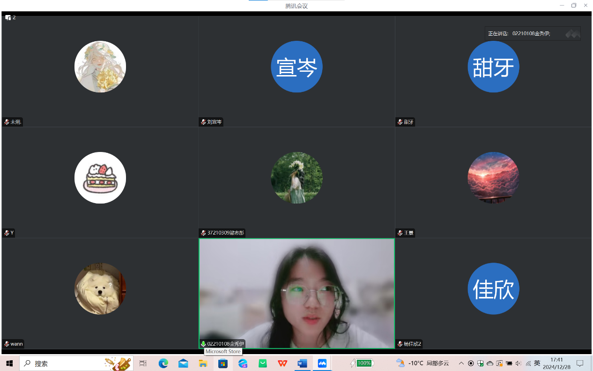Expand hidden system tray icons
The image size is (593, 371).
pos(461,363)
